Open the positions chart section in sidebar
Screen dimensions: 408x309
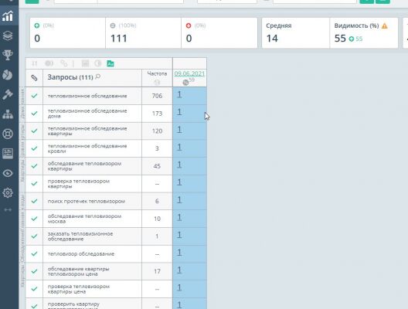(x=8, y=16)
